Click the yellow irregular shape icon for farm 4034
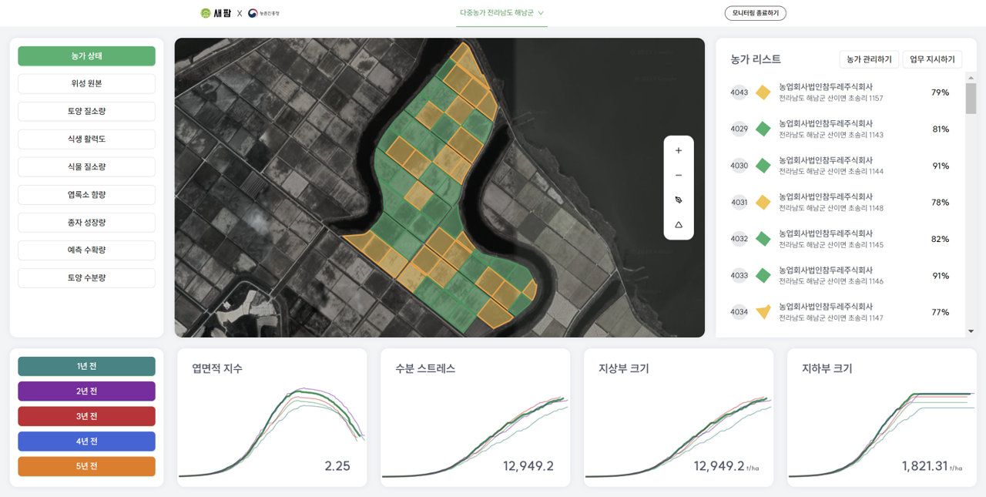 tap(763, 312)
